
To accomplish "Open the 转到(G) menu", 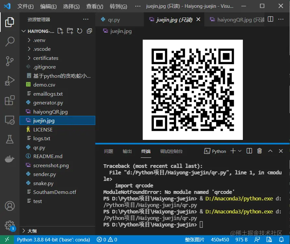I will [118, 6].
